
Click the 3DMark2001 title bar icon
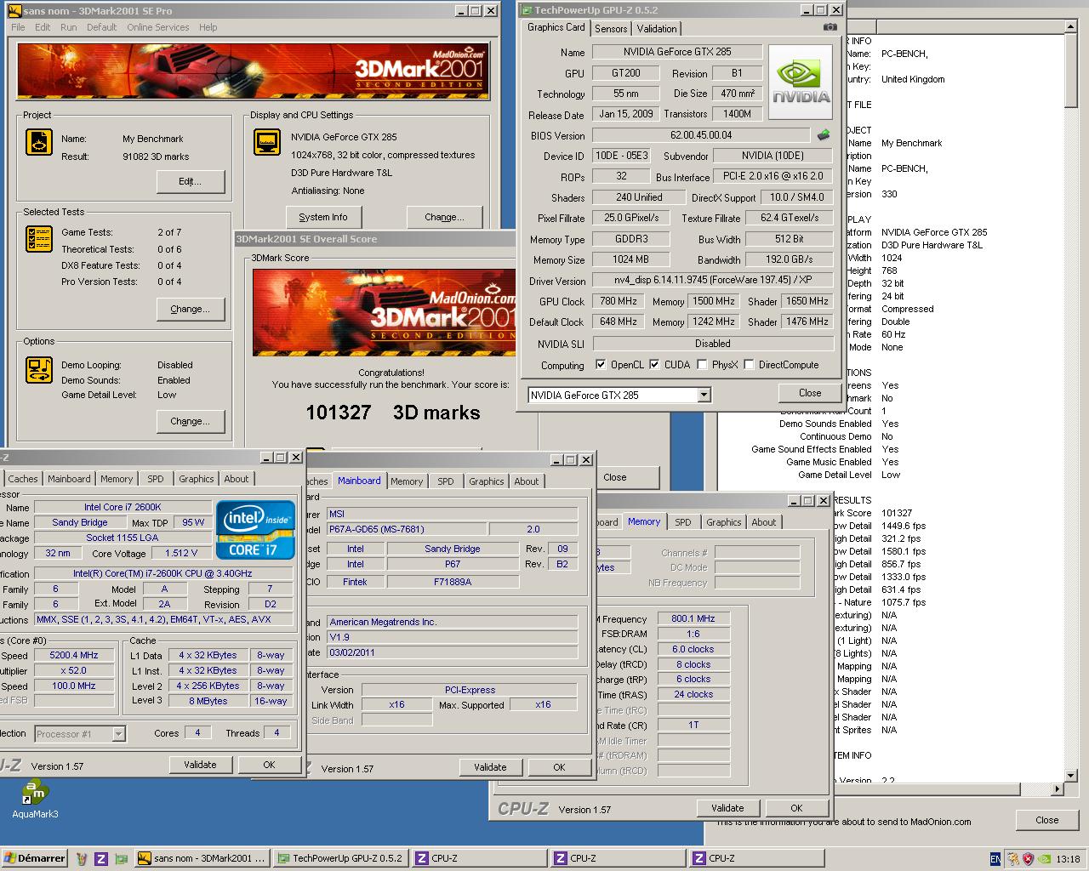(x=14, y=10)
